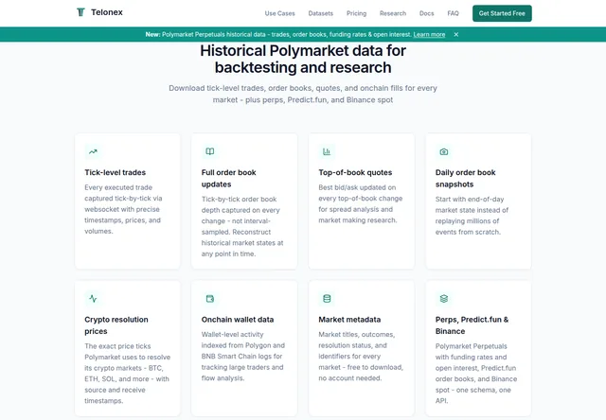This screenshot has width=606, height=420.
Task: Select the 'Market metadata' heading
Action: pos(349,320)
